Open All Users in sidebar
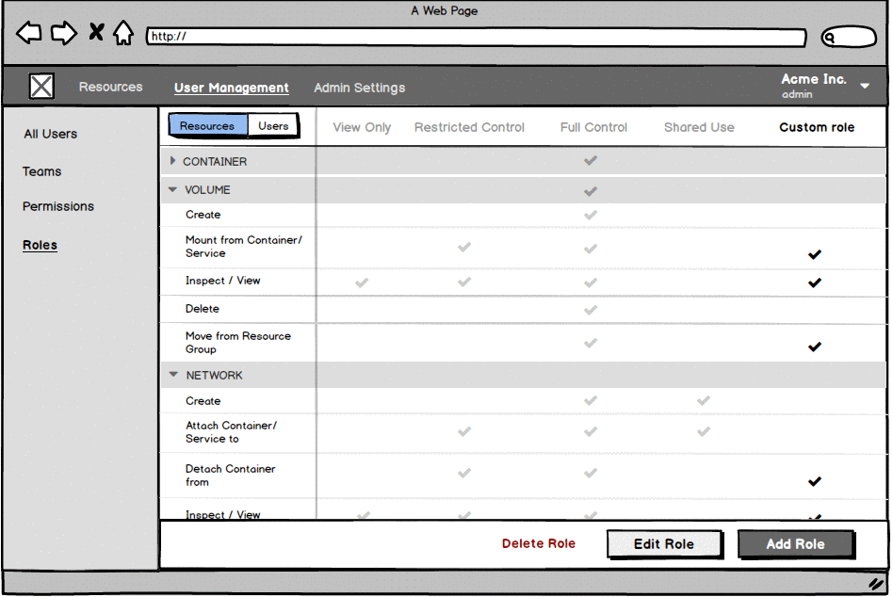This screenshot has height=597, width=893. [x=51, y=134]
